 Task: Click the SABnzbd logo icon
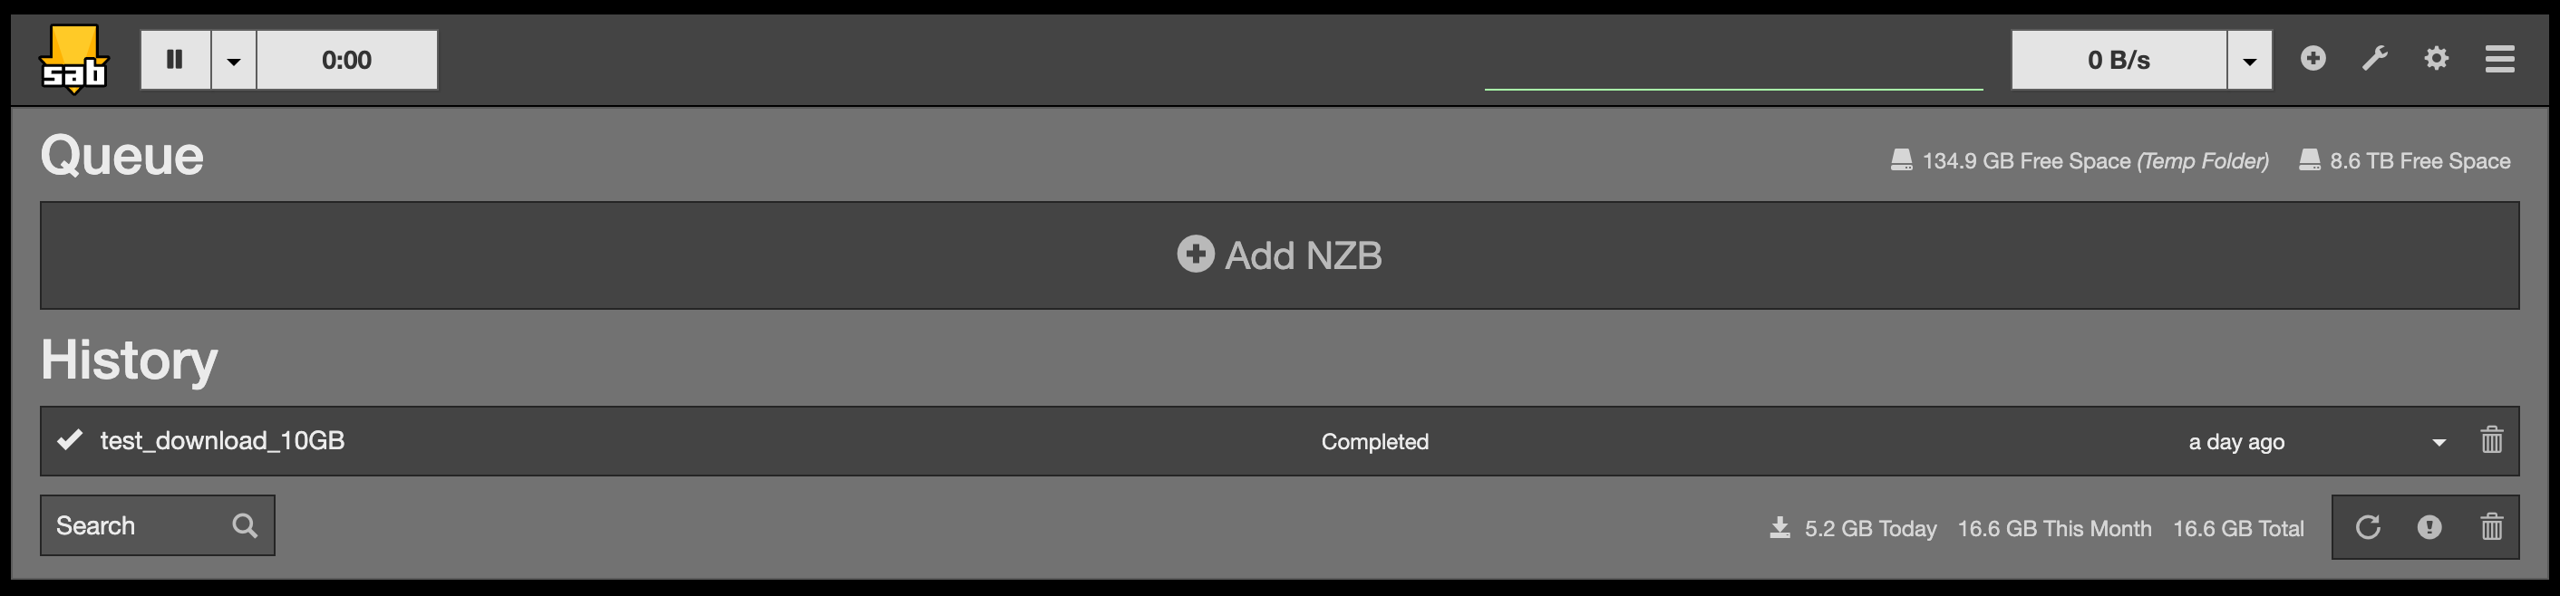point(73,60)
